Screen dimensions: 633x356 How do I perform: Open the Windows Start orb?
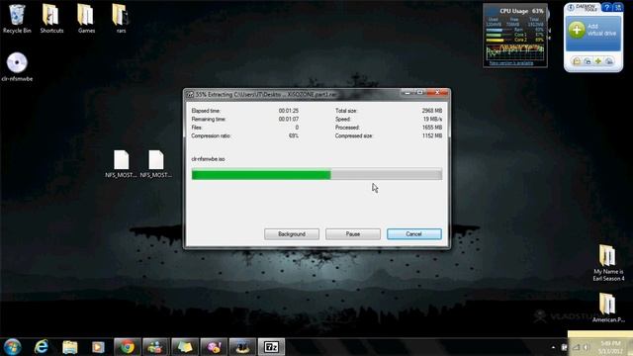13,347
